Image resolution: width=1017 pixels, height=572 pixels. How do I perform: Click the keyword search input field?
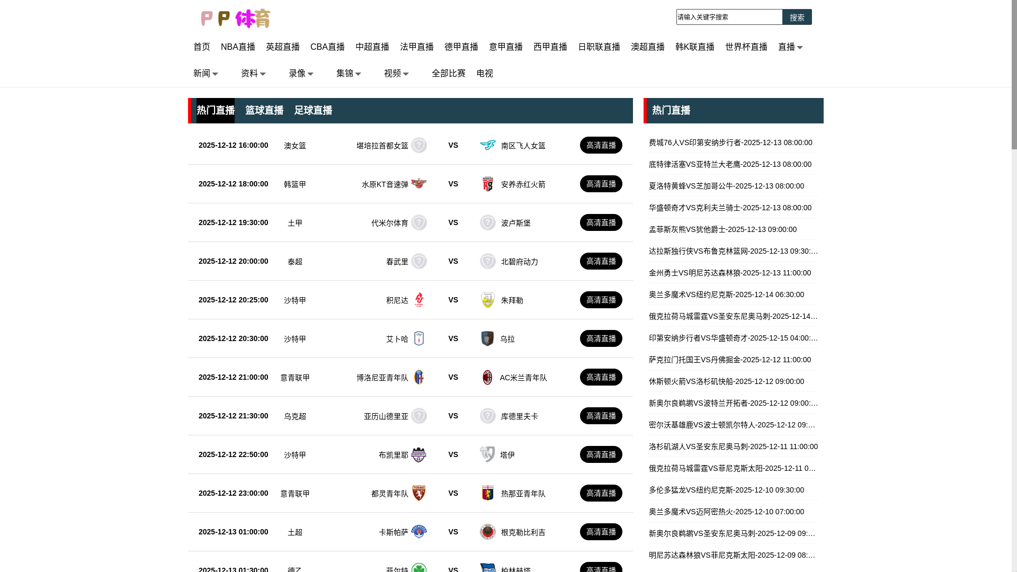729,17
